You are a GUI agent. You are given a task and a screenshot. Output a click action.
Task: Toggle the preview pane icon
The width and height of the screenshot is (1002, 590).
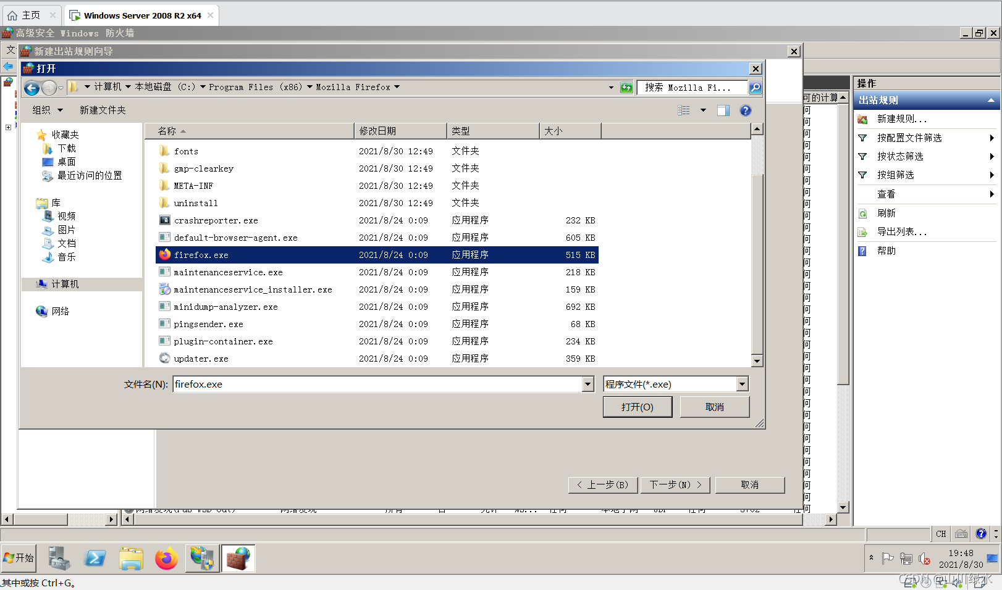click(723, 110)
